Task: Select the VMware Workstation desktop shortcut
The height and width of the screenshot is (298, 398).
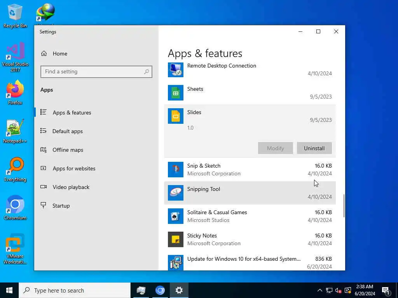Action: pos(15,249)
